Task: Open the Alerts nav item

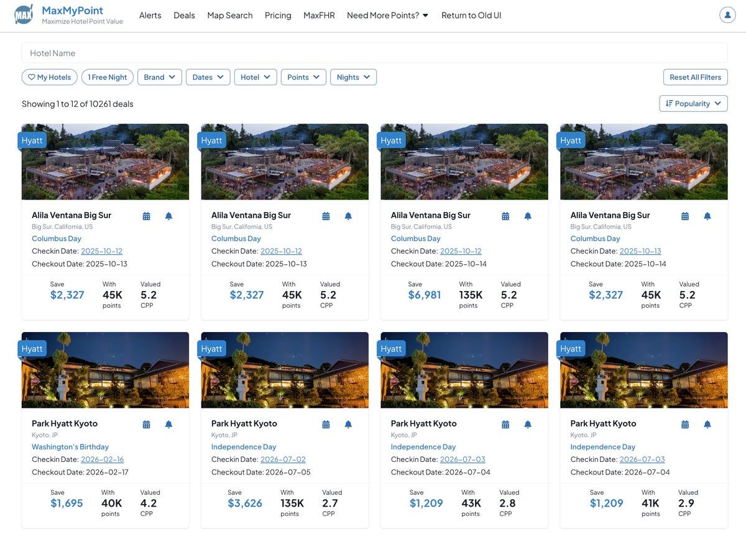Action: pyautogui.click(x=150, y=15)
